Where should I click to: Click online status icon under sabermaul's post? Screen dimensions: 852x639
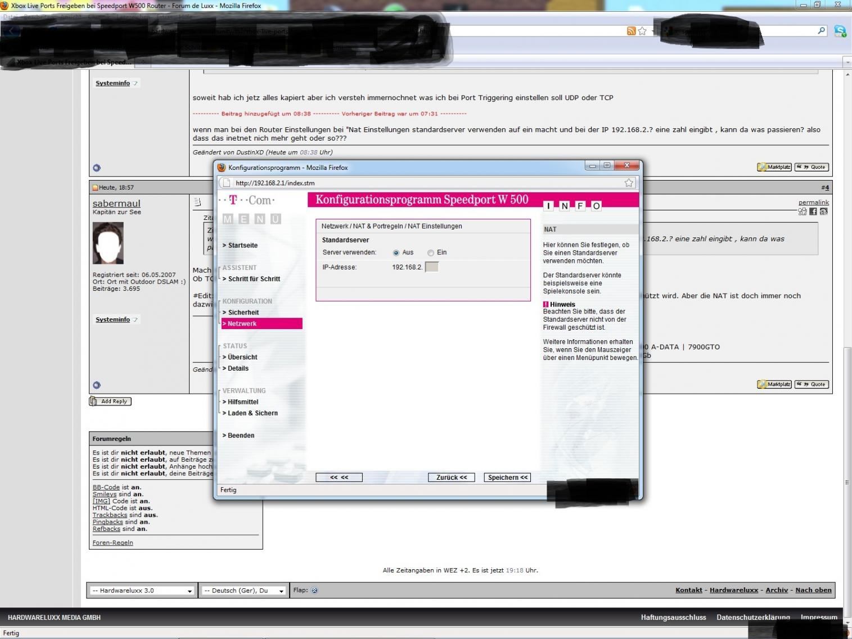(x=97, y=385)
